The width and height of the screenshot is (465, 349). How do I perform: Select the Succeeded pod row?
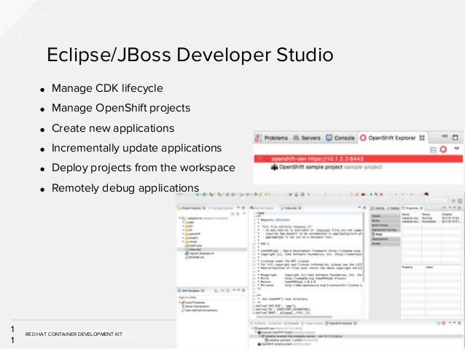431,221
